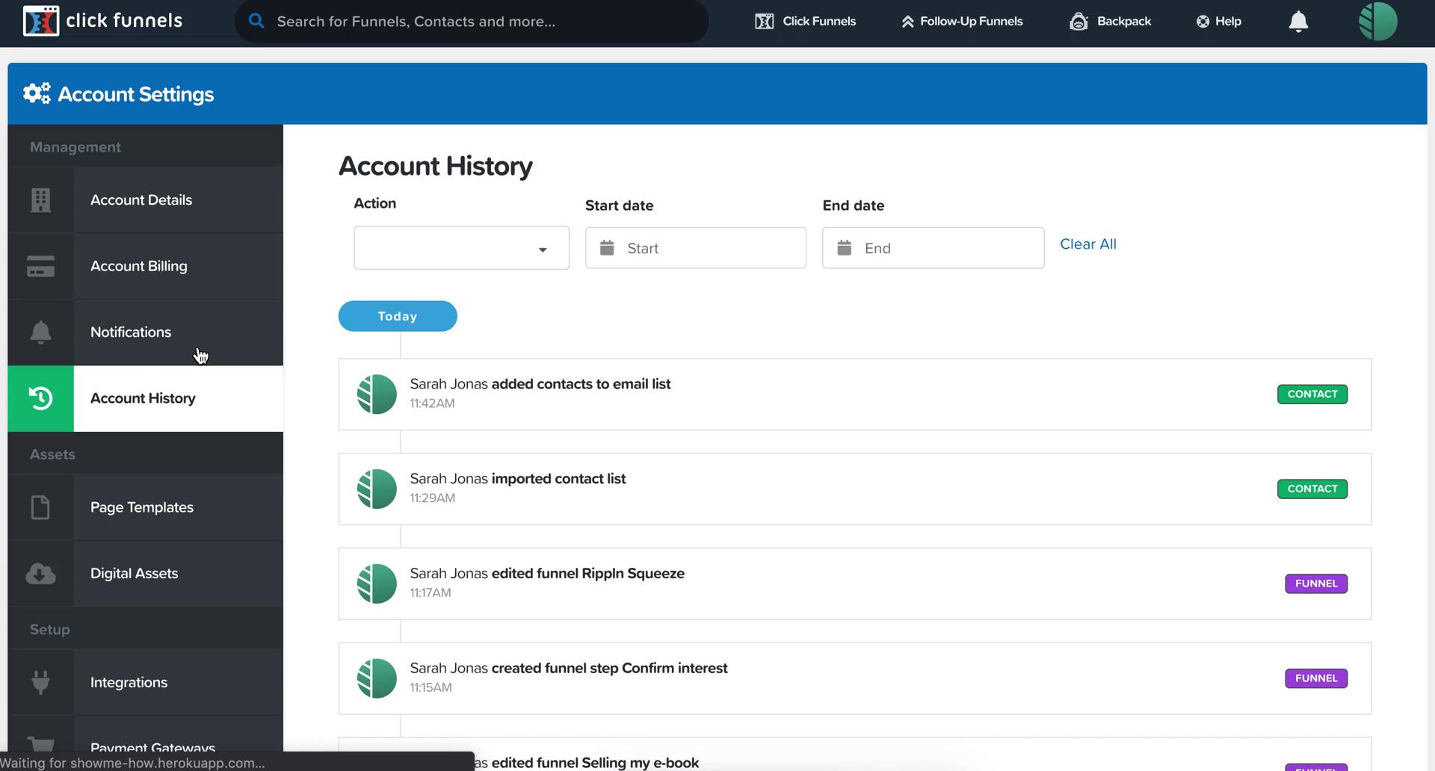
Task: Click the Page Templates document icon
Action: point(40,507)
